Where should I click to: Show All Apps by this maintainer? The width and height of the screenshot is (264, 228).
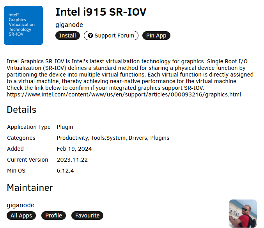click(x=21, y=216)
